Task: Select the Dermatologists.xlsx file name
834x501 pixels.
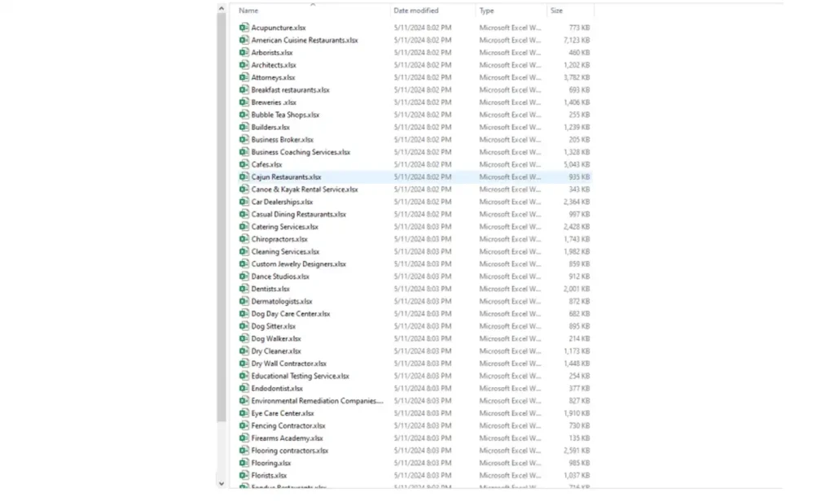Action: pyautogui.click(x=281, y=301)
